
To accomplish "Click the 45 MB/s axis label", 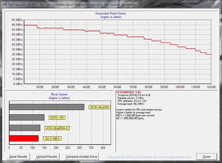I will [x=17, y=40].
